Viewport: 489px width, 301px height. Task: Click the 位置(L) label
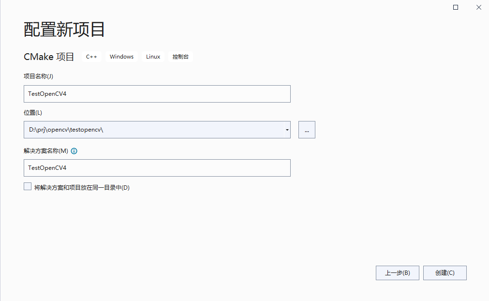point(31,112)
